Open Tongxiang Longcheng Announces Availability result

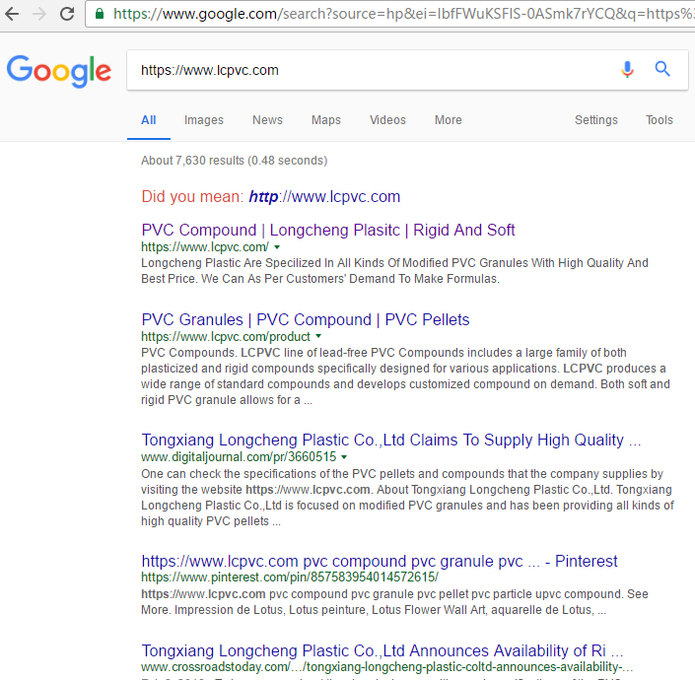(x=382, y=650)
